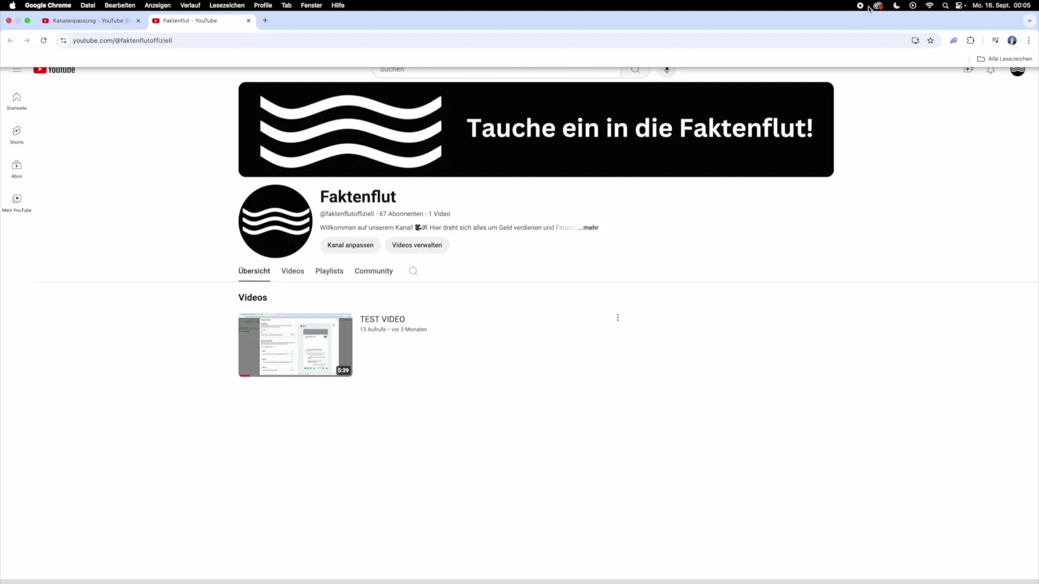Image resolution: width=1039 pixels, height=584 pixels.
Task: Open the Verlauf menu
Action: tap(190, 5)
